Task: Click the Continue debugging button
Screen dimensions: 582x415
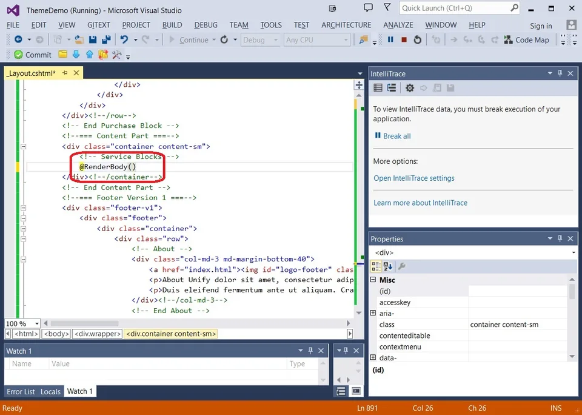Action: click(x=189, y=40)
